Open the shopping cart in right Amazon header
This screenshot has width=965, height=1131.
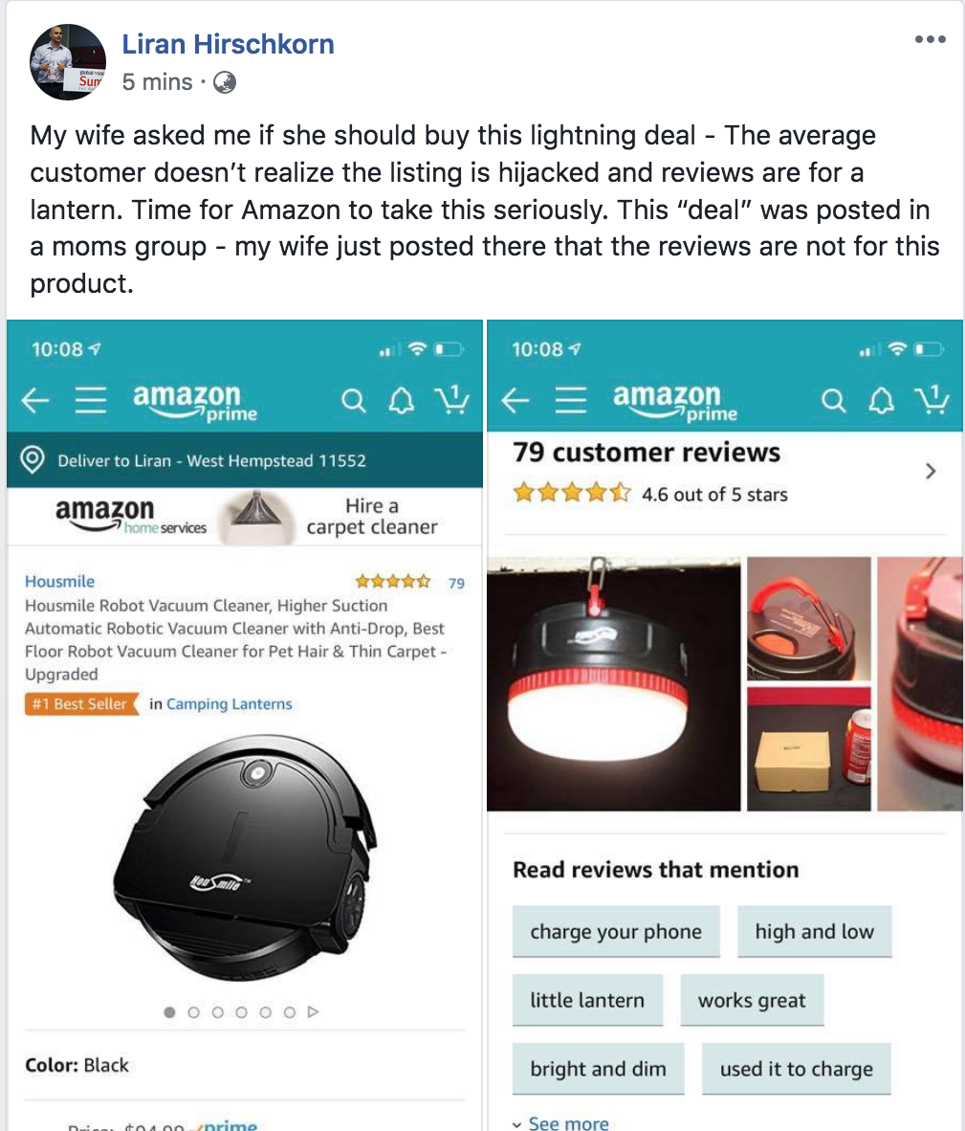click(x=932, y=399)
